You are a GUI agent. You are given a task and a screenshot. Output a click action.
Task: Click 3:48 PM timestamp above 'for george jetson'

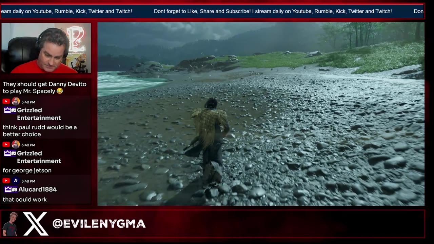28,145
